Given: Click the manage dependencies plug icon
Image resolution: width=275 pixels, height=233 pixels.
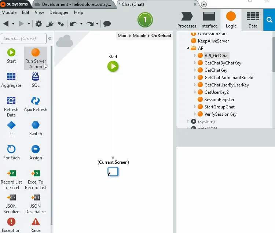Looking at the screenshot, I should pyautogui.click(x=50, y=24).
